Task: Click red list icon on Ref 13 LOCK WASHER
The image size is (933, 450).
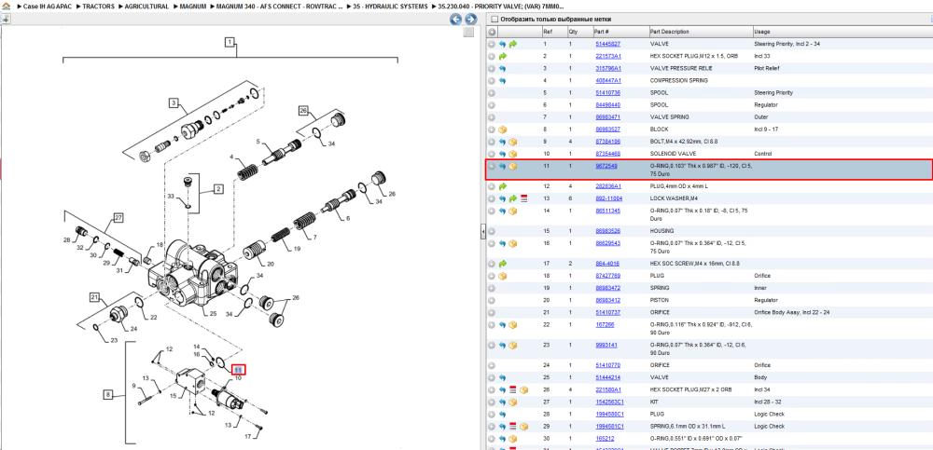Action: (x=523, y=198)
